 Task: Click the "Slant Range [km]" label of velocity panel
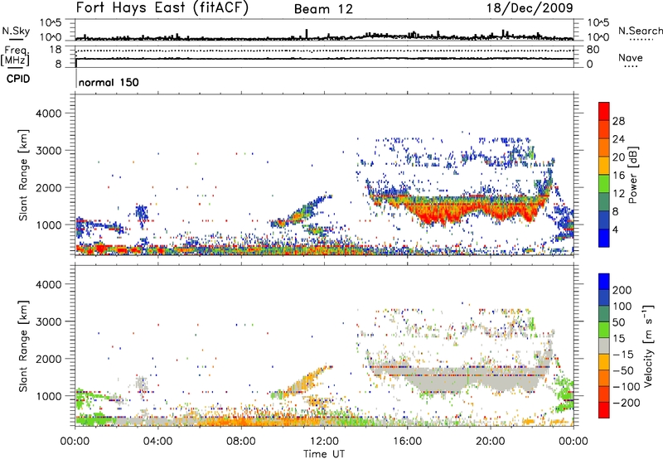(23, 346)
